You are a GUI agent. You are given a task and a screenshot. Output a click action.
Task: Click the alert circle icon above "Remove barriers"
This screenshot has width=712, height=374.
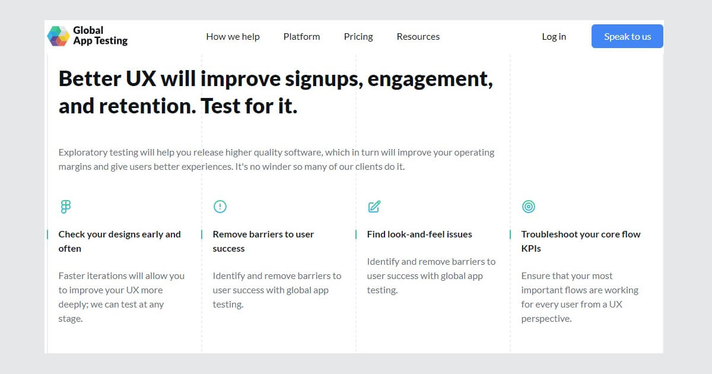[220, 206]
